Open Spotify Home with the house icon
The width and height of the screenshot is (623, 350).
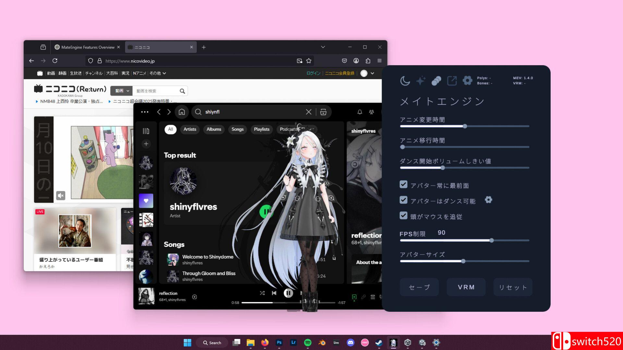[x=181, y=112]
